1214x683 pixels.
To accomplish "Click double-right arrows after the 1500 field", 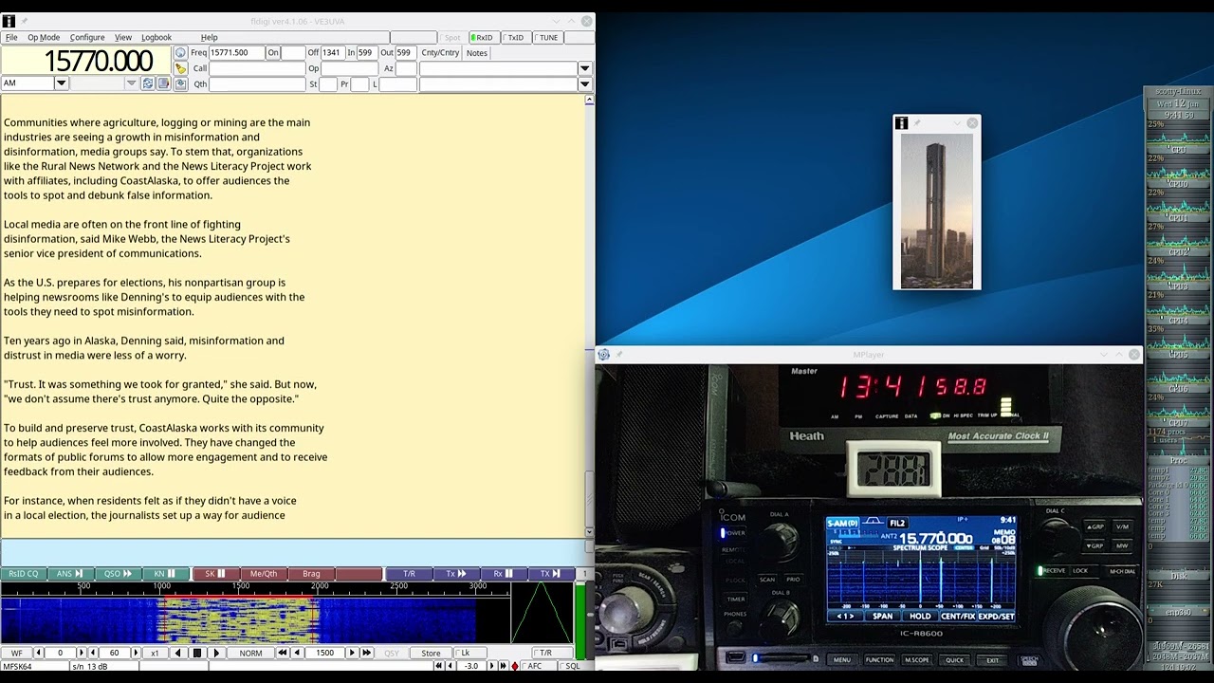I will (x=366, y=653).
